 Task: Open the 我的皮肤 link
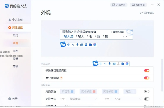[147, 13]
